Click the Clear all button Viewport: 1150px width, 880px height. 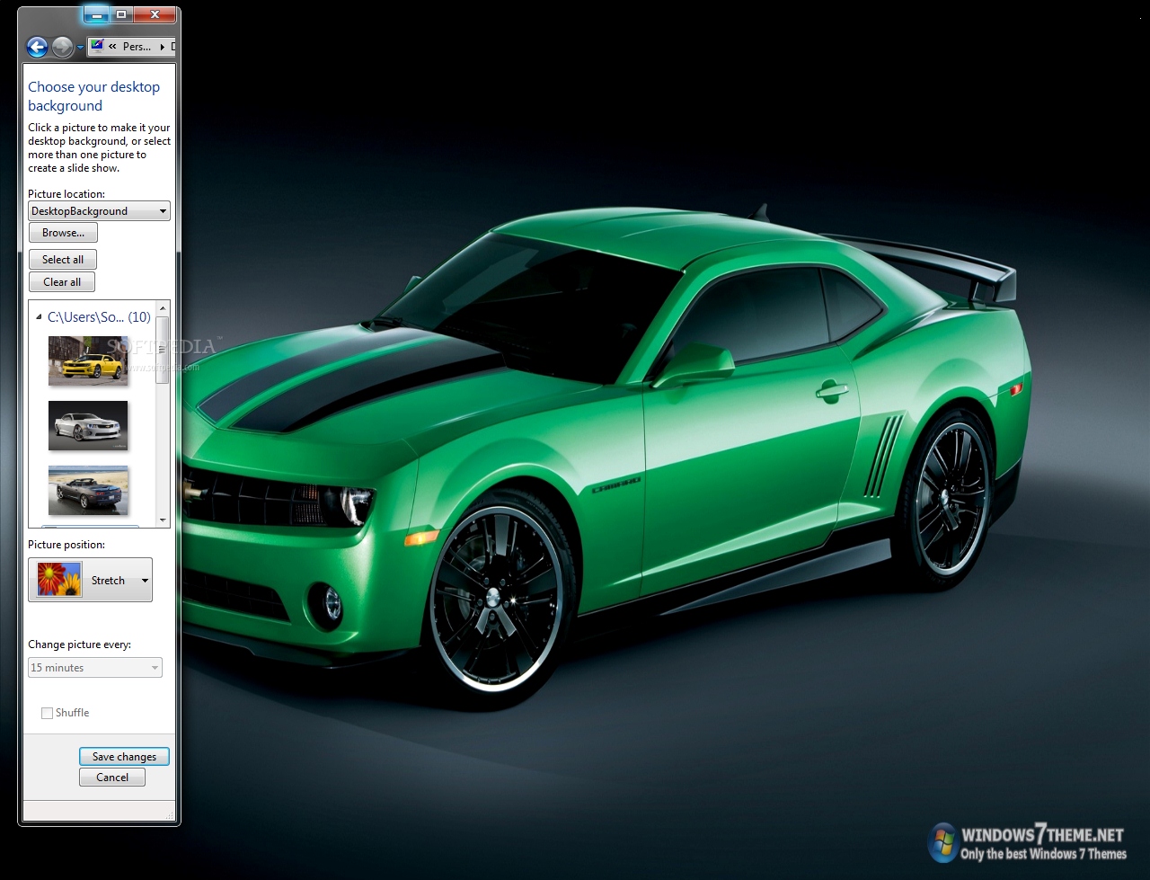[62, 282]
